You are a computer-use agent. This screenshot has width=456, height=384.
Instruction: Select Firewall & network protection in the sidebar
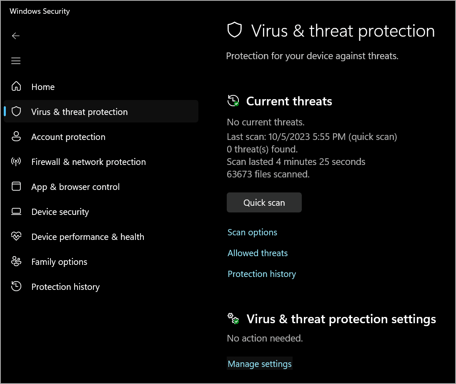point(88,162)
